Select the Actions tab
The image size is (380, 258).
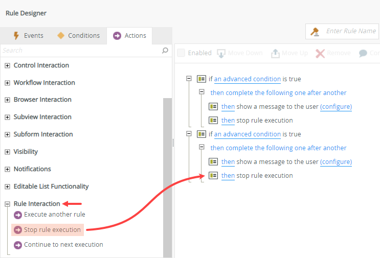pos(129,36)
